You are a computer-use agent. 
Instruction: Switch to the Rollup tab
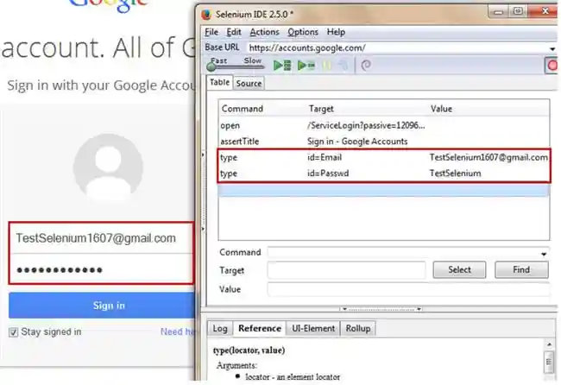(x=358, y=329)
